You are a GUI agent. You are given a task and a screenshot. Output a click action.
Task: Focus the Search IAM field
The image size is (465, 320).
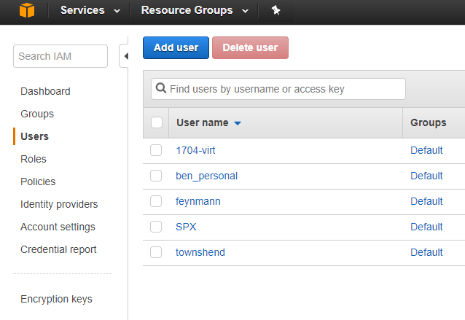click(x=60, y=56)
